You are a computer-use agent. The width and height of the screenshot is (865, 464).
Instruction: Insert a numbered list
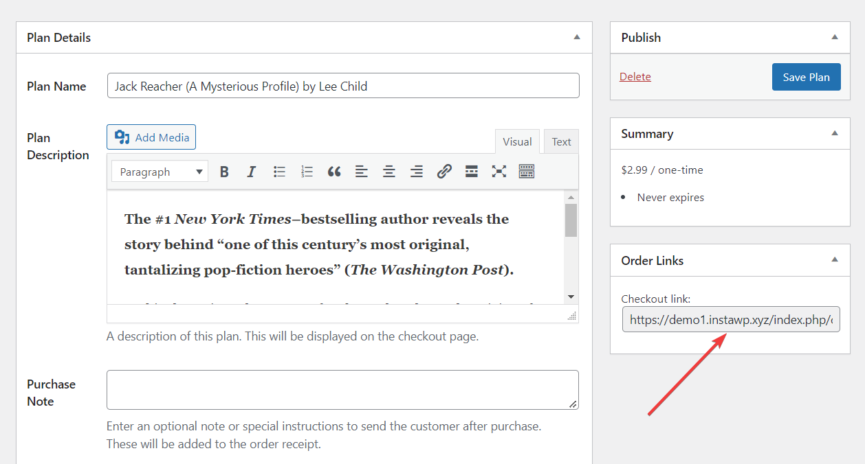click(307, 172)
